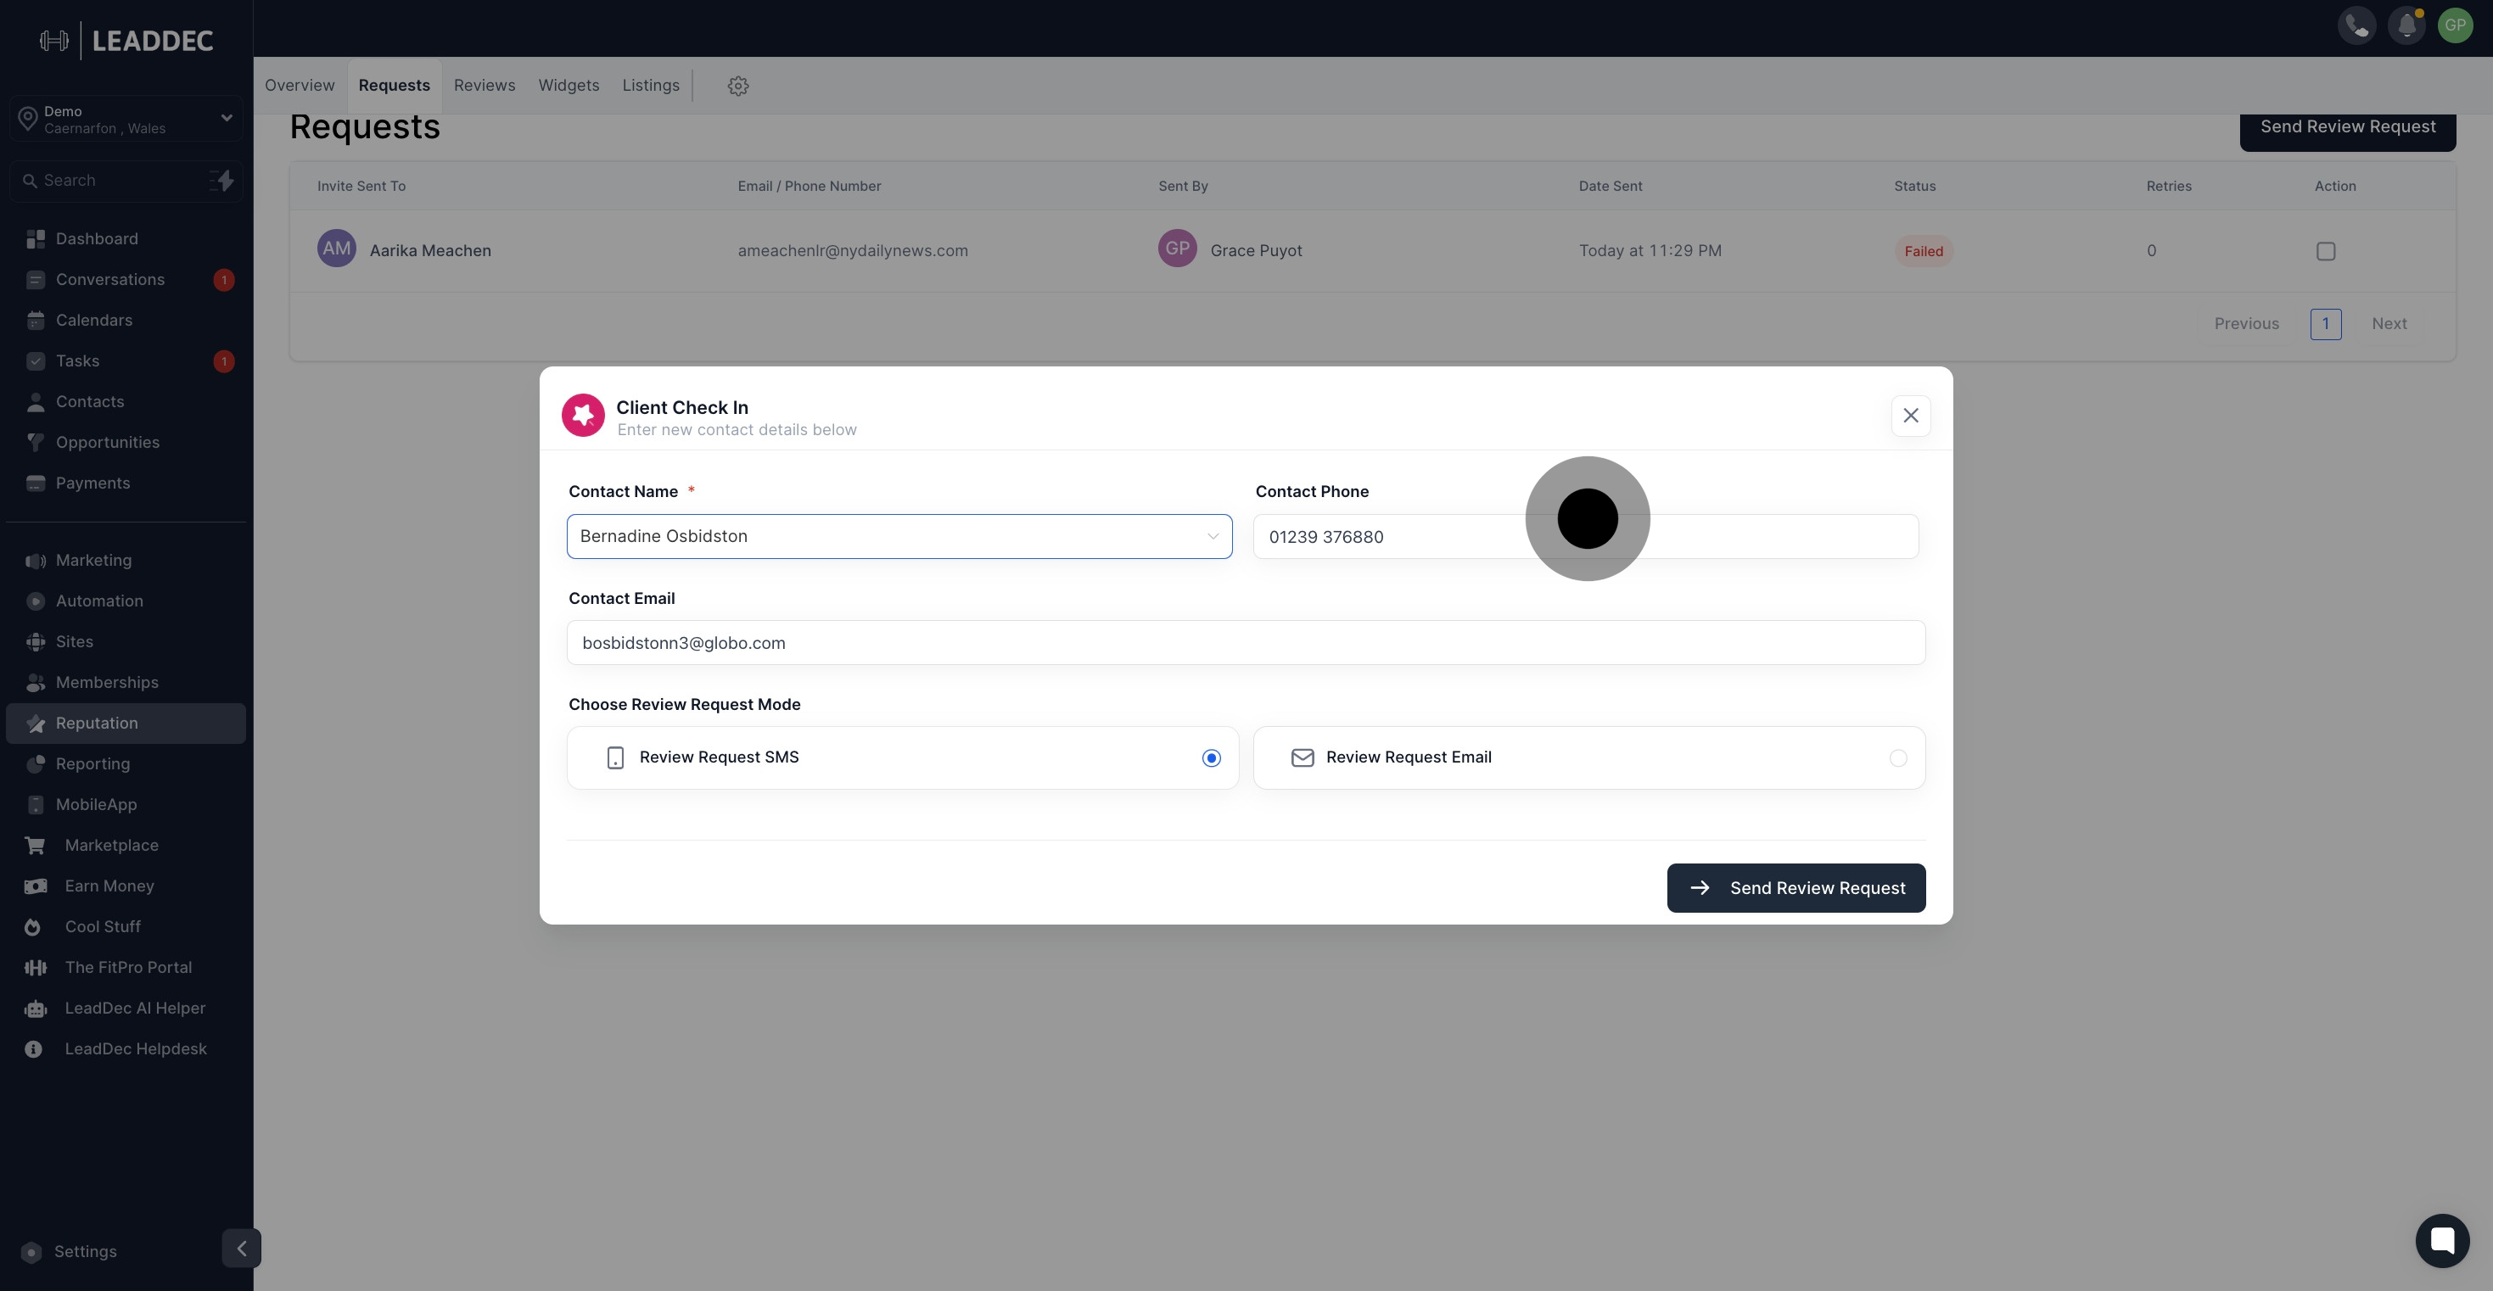The width and height of the screenshot is (2493, 1291).
Task: Open Opportunities in the sidebar
Action: coord(126,442)
